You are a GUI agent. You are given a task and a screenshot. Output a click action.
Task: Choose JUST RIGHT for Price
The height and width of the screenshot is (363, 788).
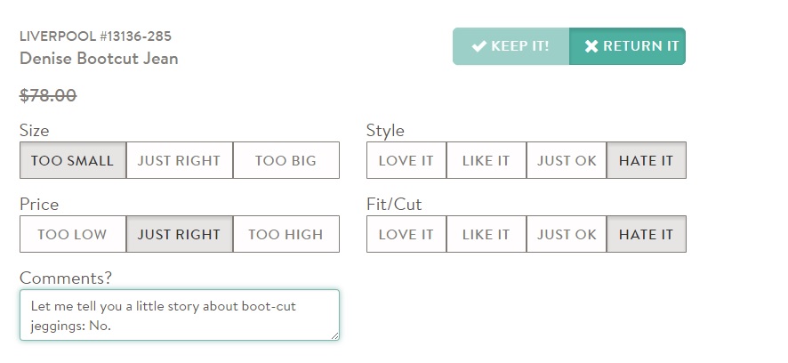(180, 235)
